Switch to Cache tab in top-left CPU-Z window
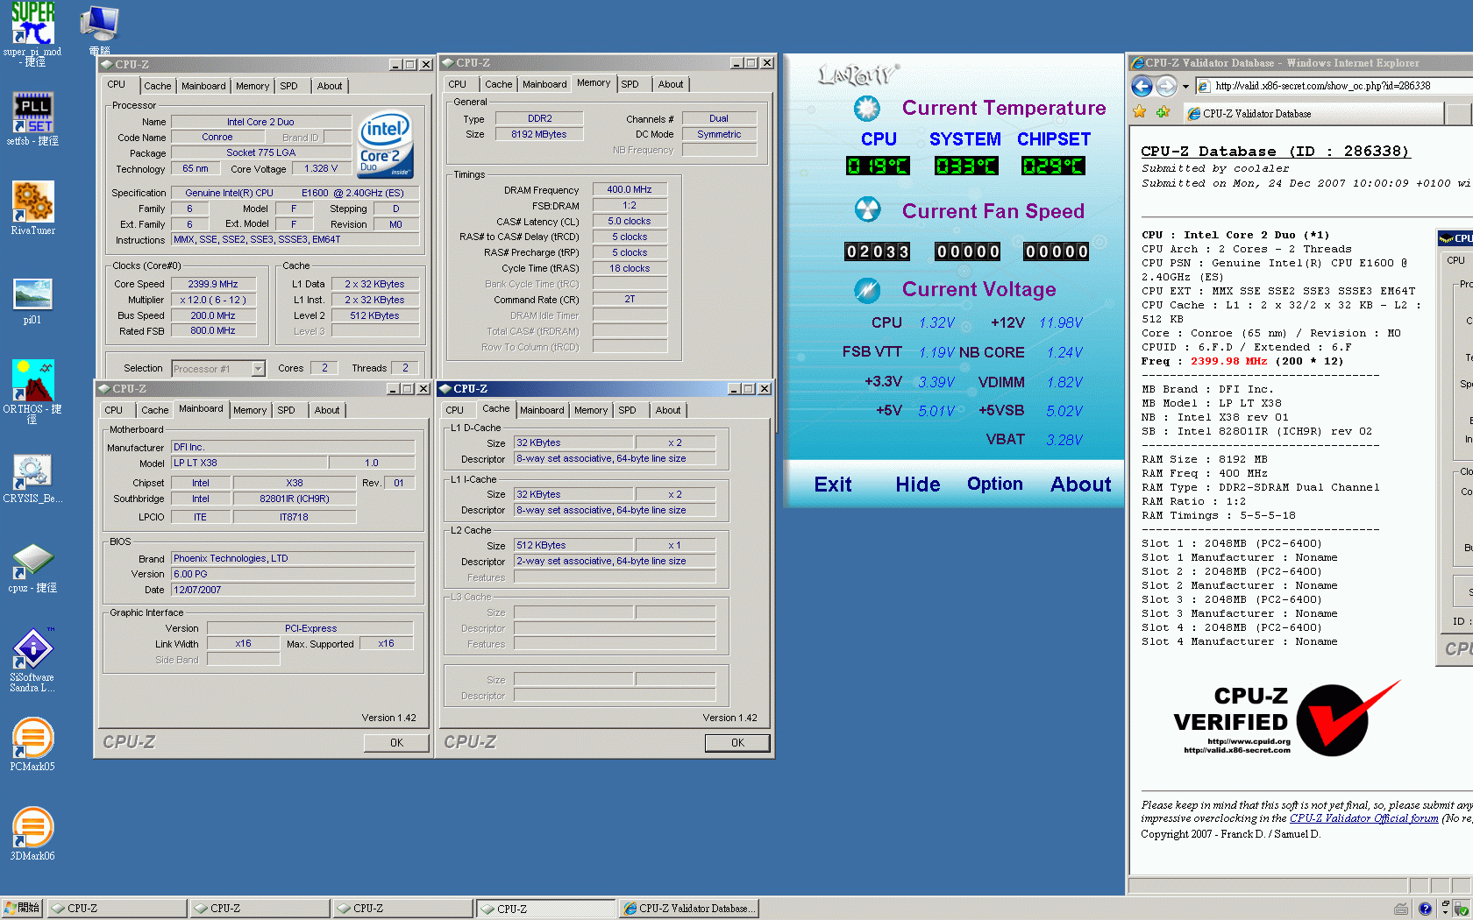The width and height of the screenshot is (1473, 920). [x=158, y=86]
